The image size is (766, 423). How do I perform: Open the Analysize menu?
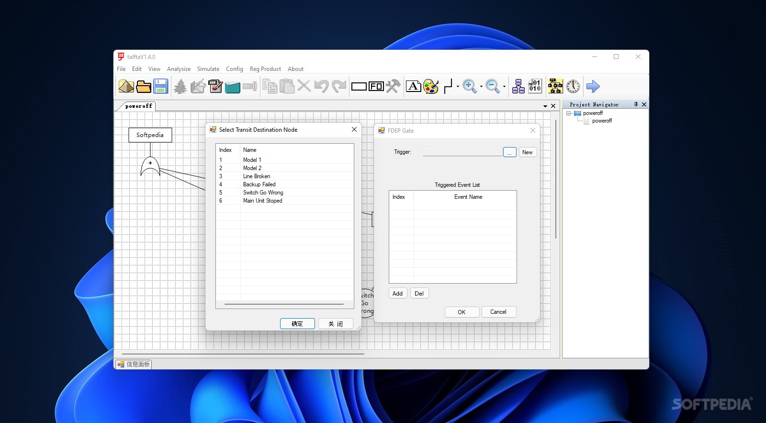179,69
